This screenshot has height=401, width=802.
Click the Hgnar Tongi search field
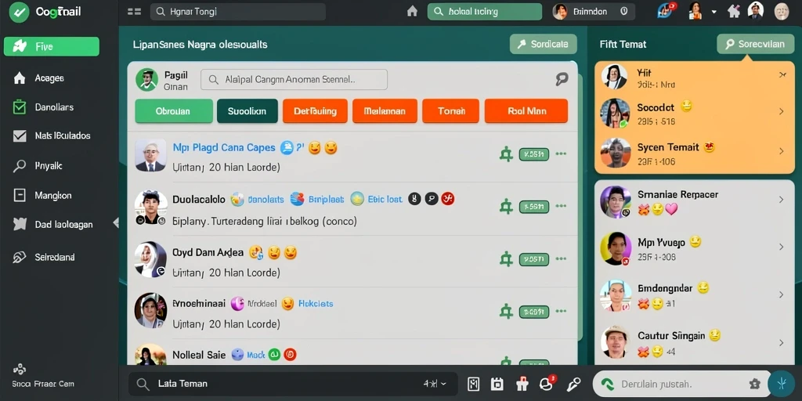coord(238,11)
